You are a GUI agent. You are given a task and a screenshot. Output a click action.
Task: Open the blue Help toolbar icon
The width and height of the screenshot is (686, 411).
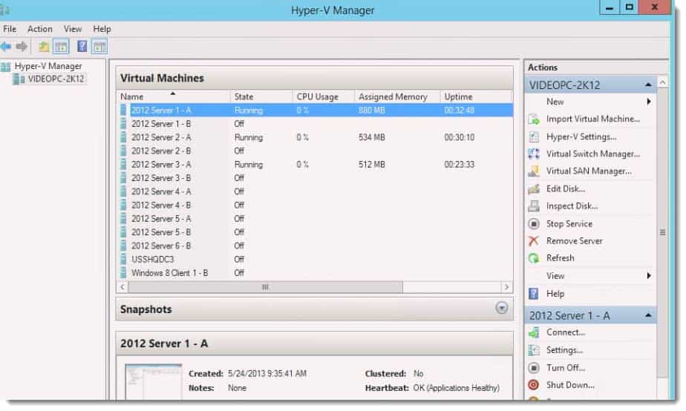82,46
